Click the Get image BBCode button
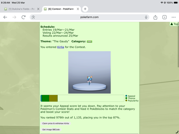 click(51, 130)
